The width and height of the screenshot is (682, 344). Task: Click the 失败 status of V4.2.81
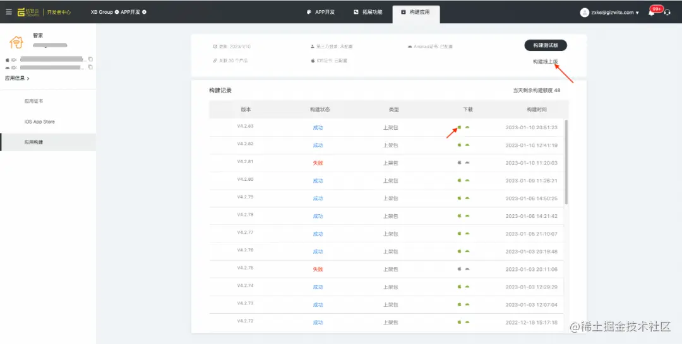pyautogui.click(x=318, y=163)
